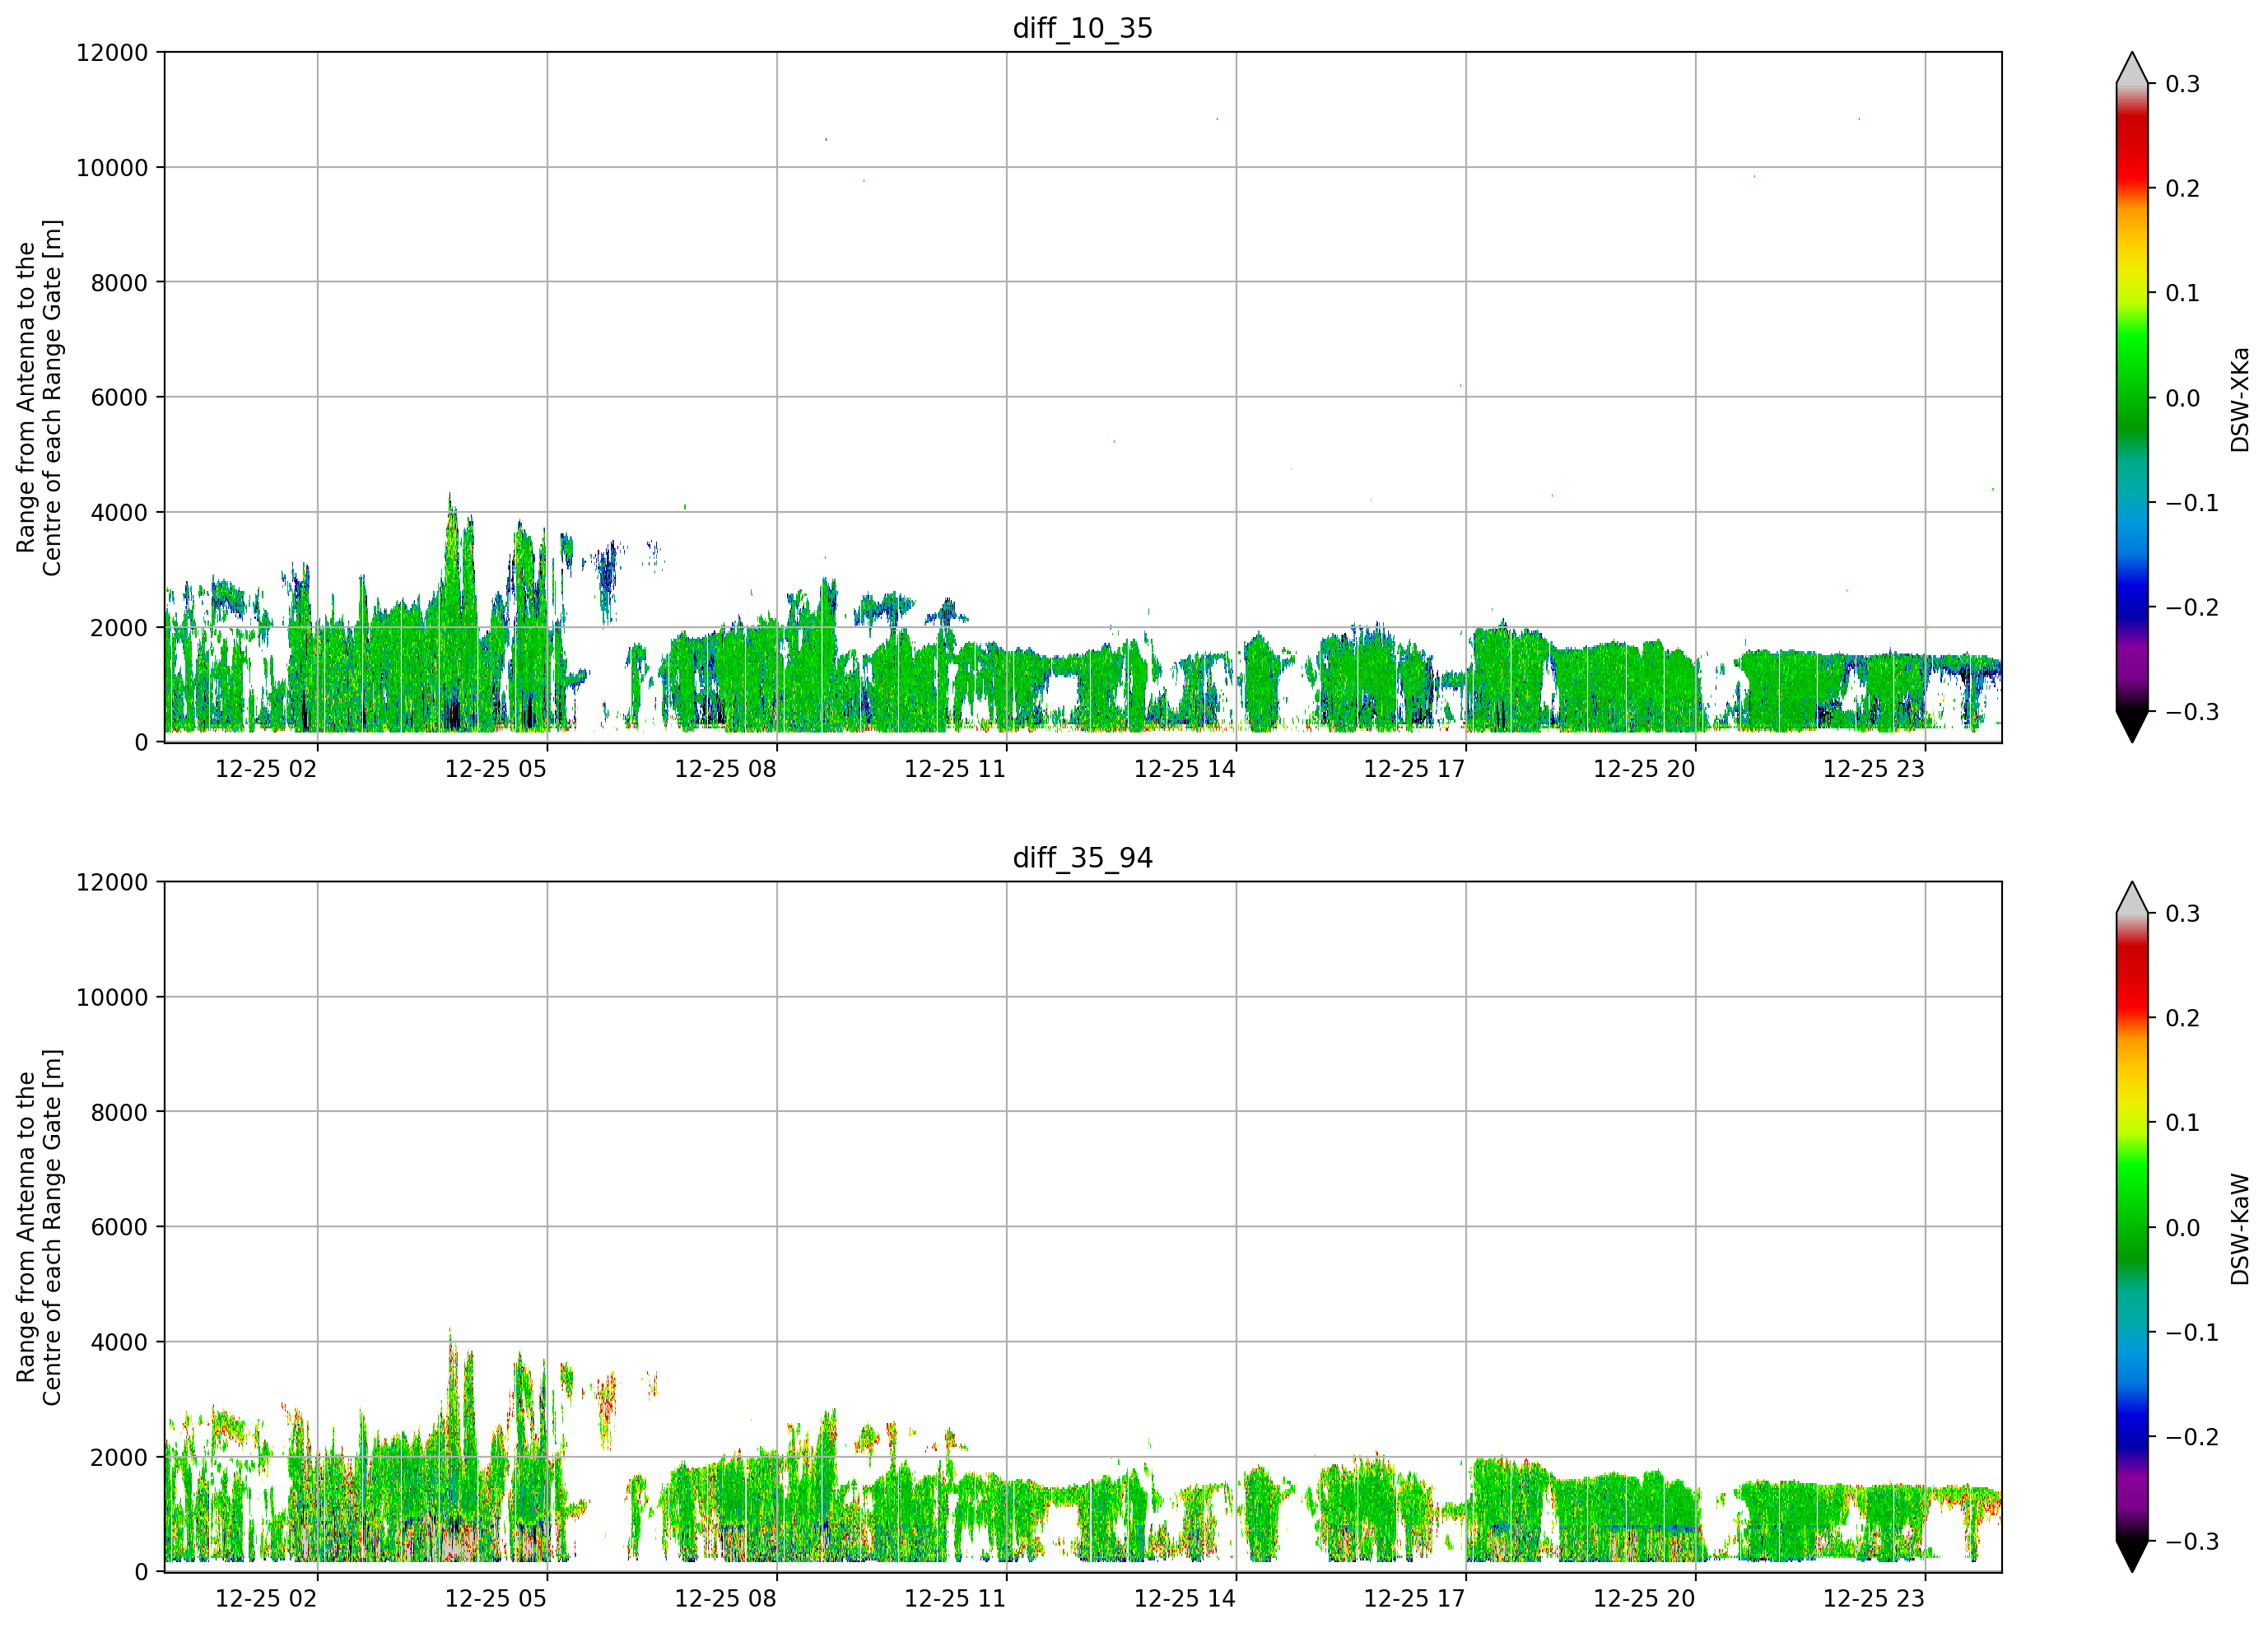
Task: Click the gray upper arrow of DSW-XKa colorbar
Action: point(2132,70)
